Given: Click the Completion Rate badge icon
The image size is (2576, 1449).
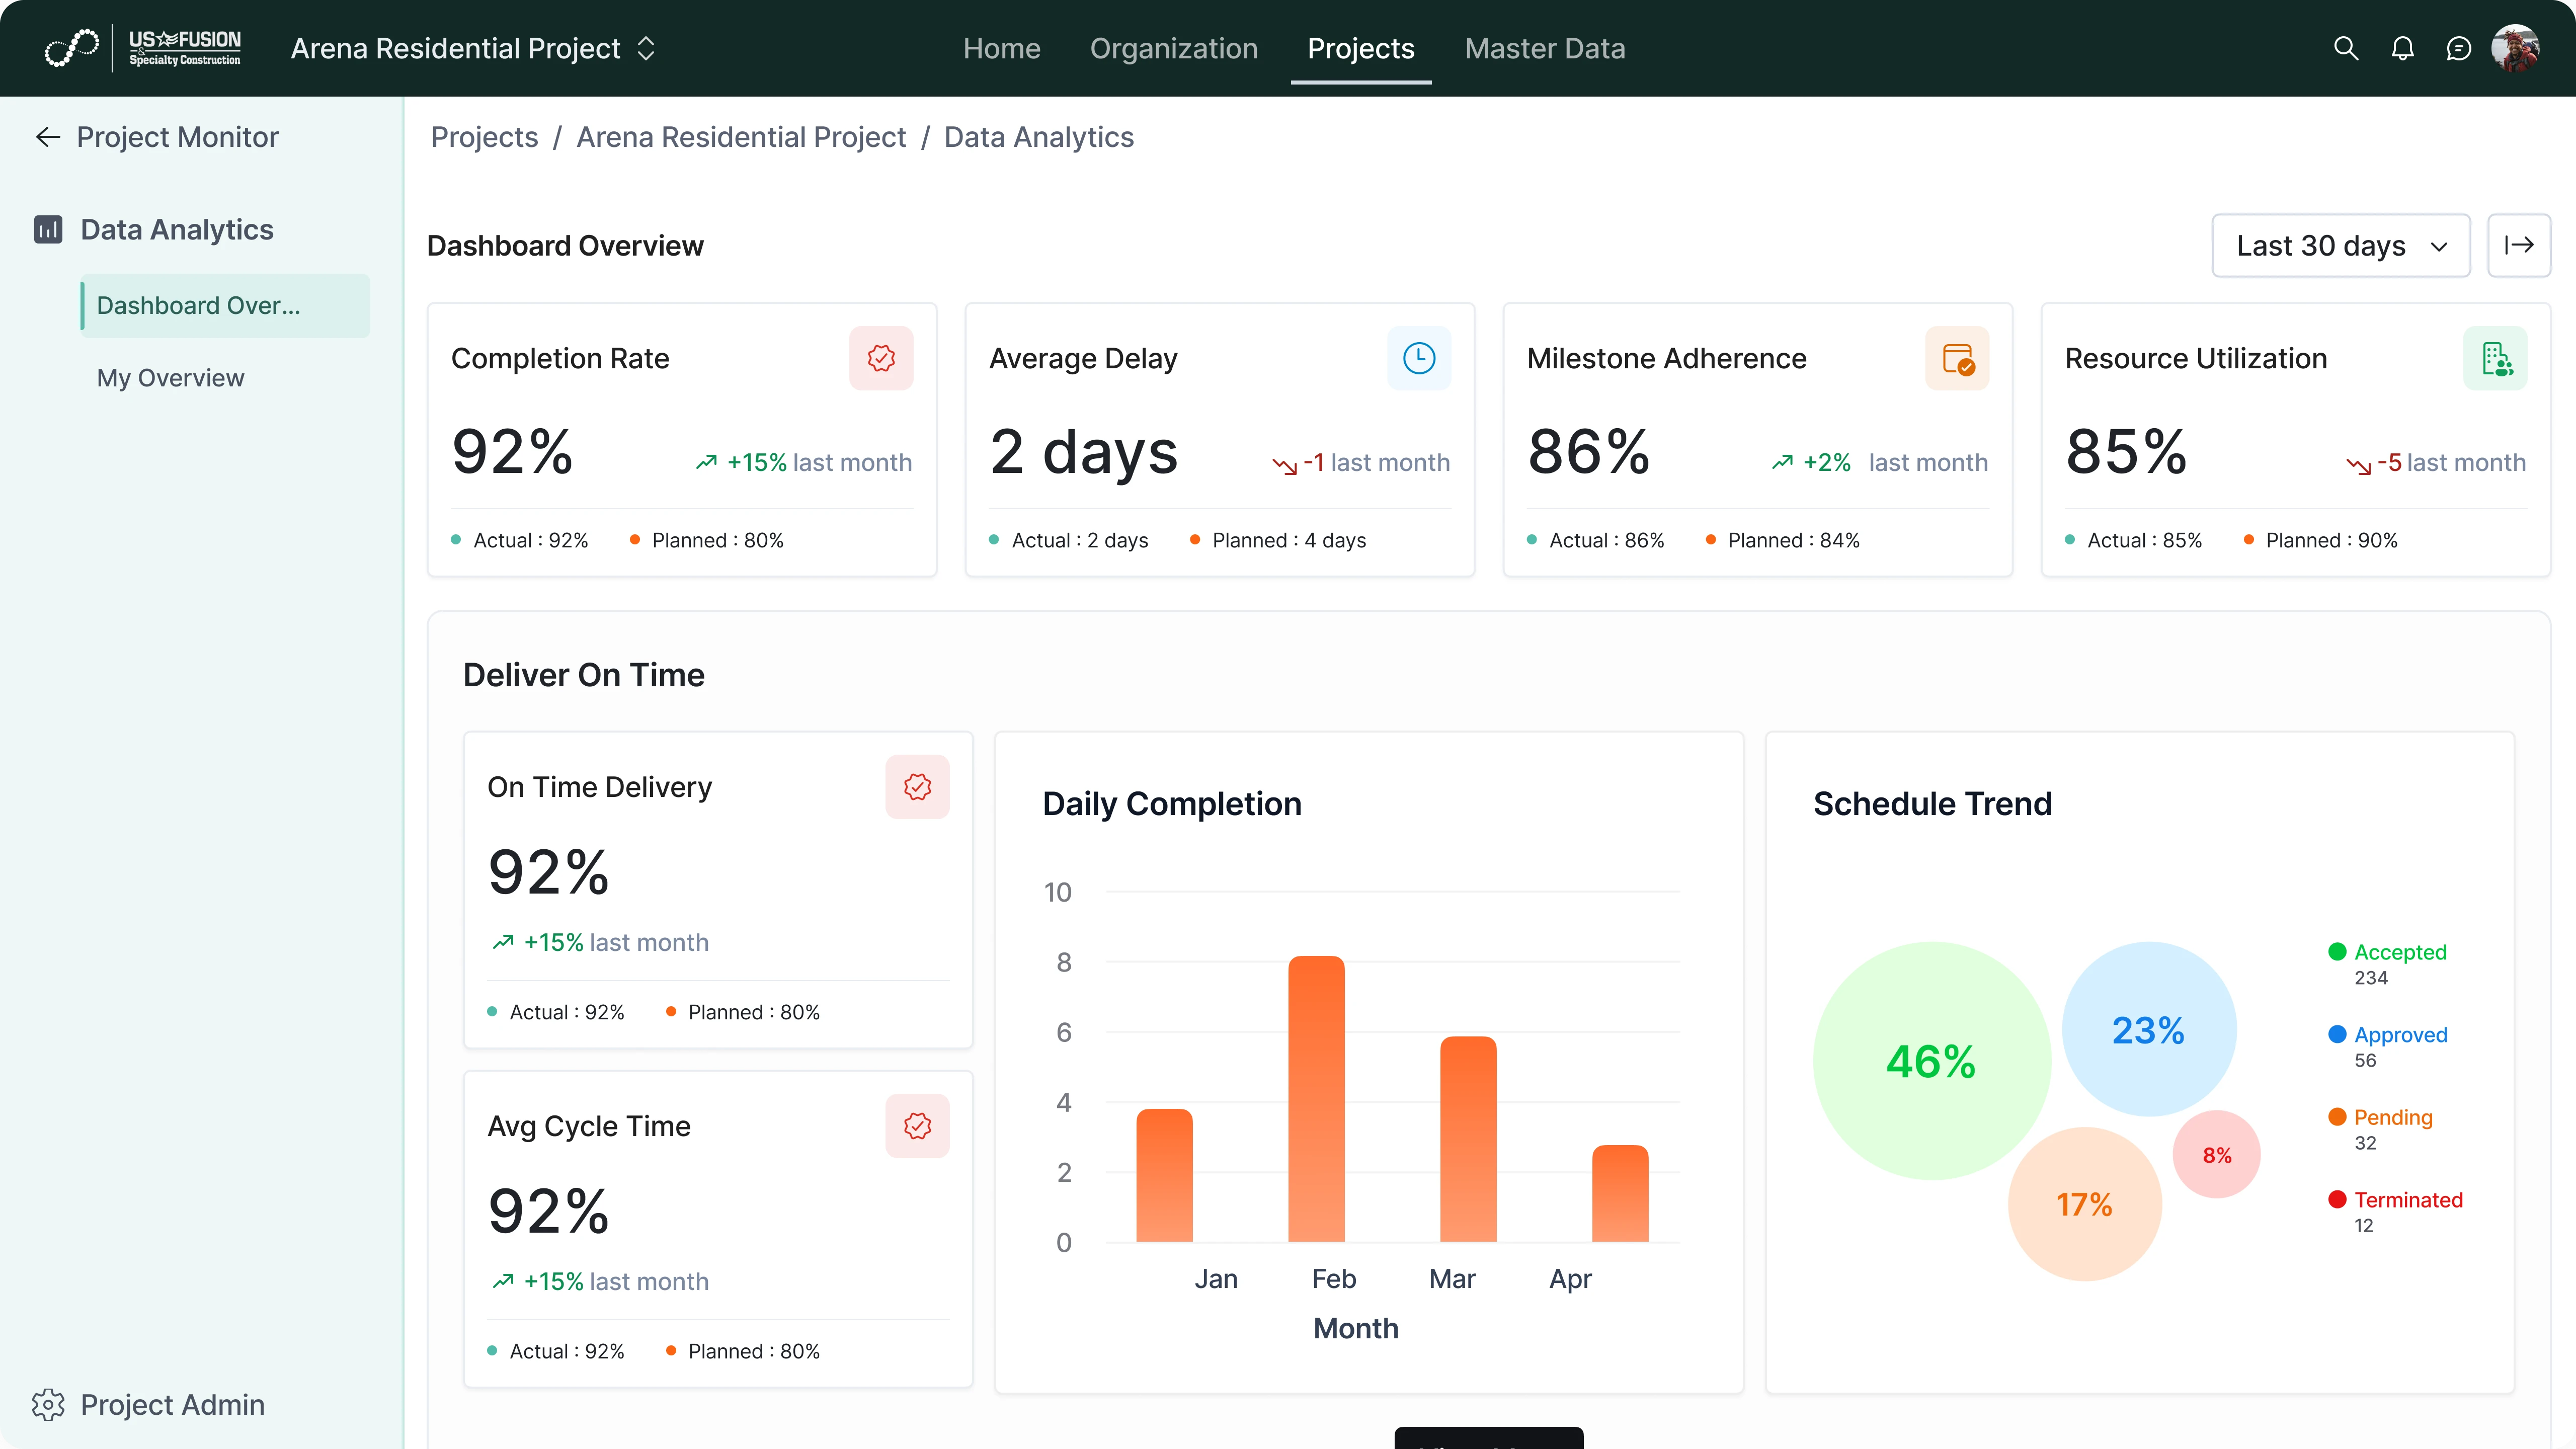Looking at the screenshot, I should coord(881,358).
